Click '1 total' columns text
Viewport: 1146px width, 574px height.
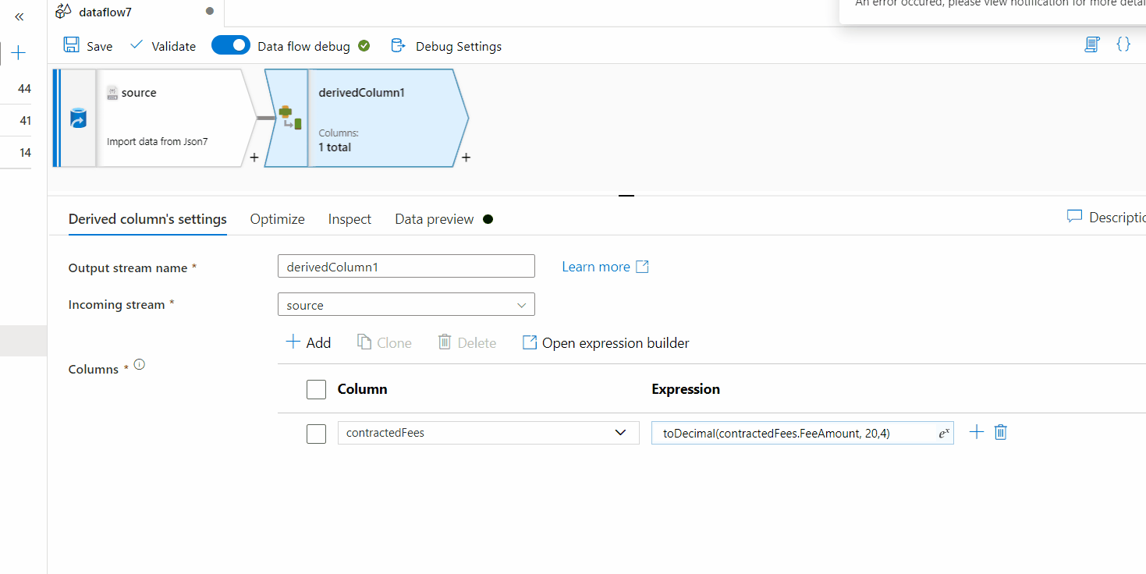point(335,147)
